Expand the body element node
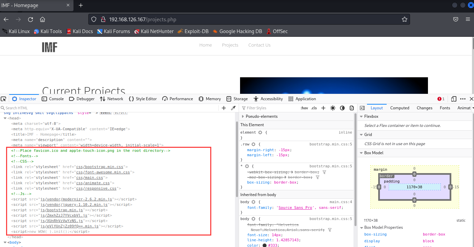Viewport: 474px width, 247px height. 5,242
